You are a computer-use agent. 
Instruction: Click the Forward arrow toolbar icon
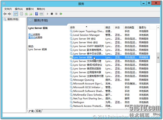click(x=9, y=14)
